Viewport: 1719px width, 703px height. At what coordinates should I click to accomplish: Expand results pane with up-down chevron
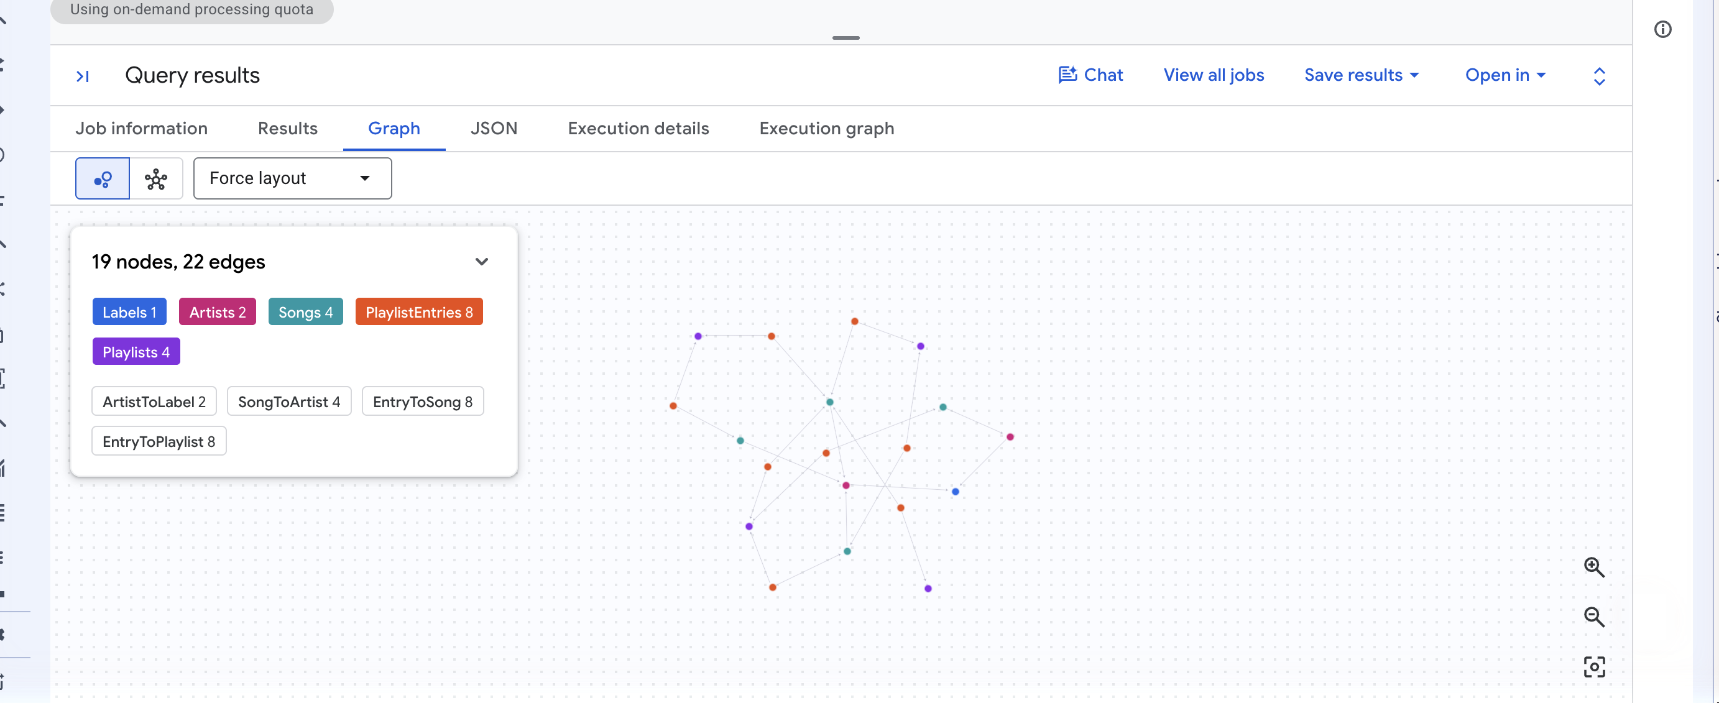(1599, 76)
